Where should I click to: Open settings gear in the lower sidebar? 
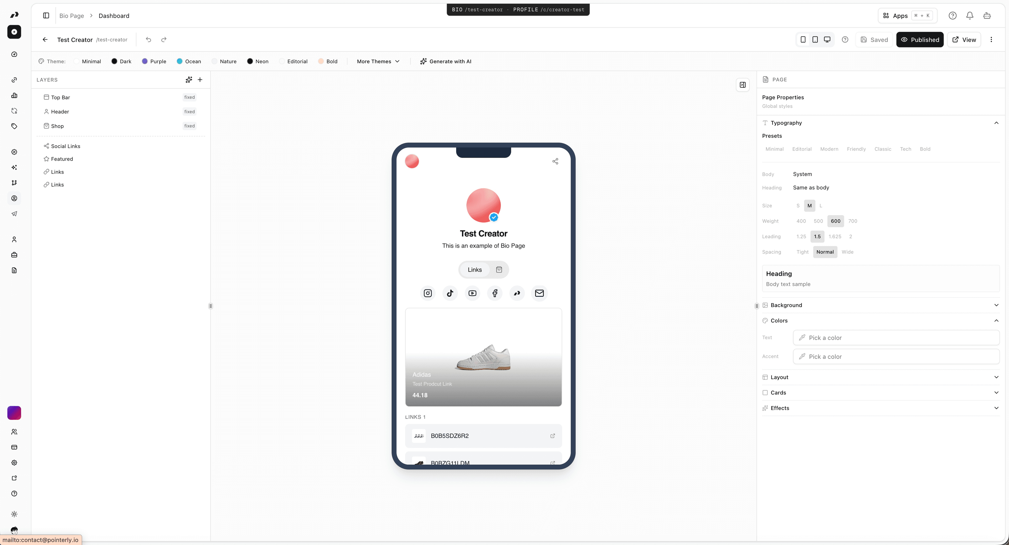click(x=14, y=462)
